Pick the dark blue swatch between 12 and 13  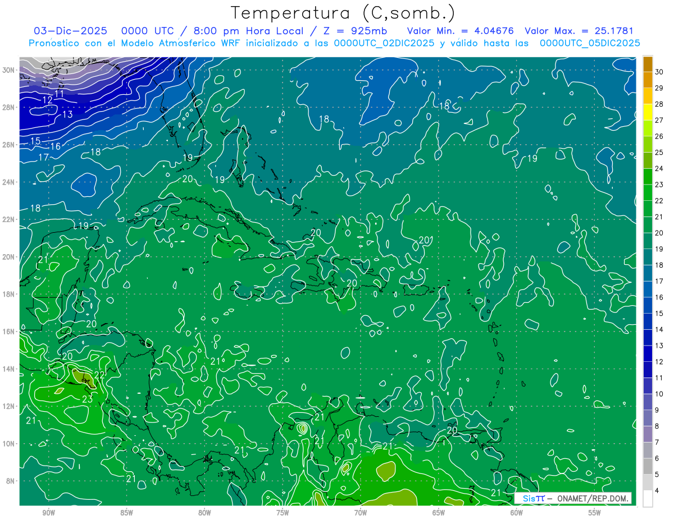pos(648,353)
